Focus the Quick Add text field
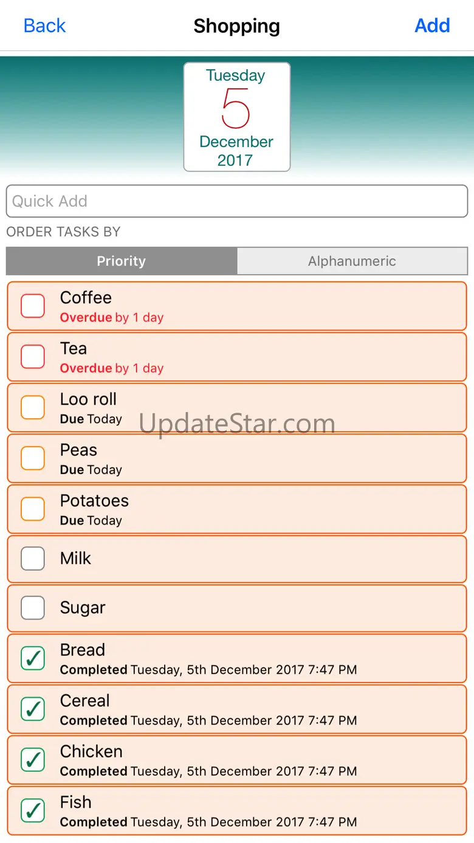This screenshot has width=474, height=843. point(237,201)
